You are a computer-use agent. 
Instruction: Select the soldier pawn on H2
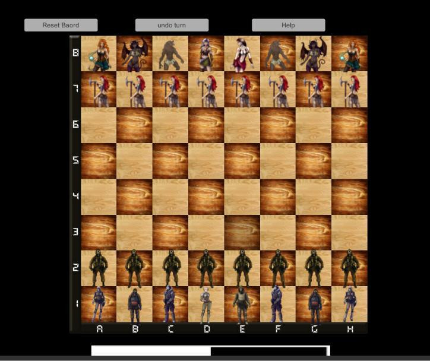pos(349,268)
